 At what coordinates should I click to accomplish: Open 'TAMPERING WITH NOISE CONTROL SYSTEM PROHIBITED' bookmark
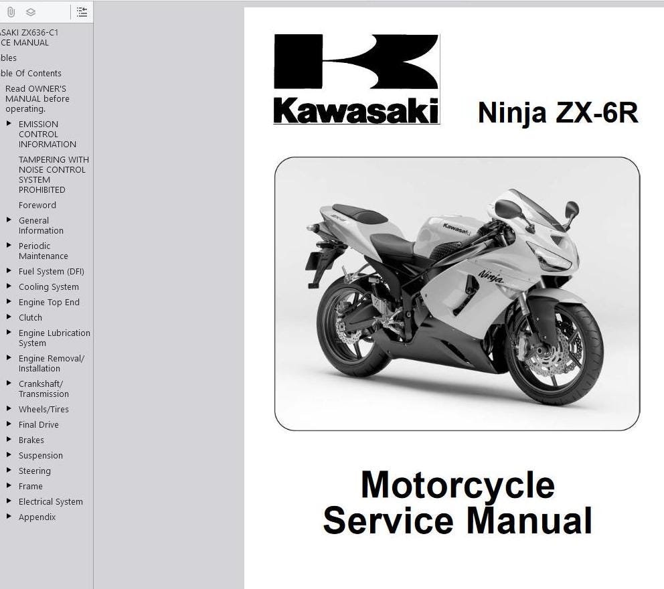pyautogui.click(x=54, y=175)
